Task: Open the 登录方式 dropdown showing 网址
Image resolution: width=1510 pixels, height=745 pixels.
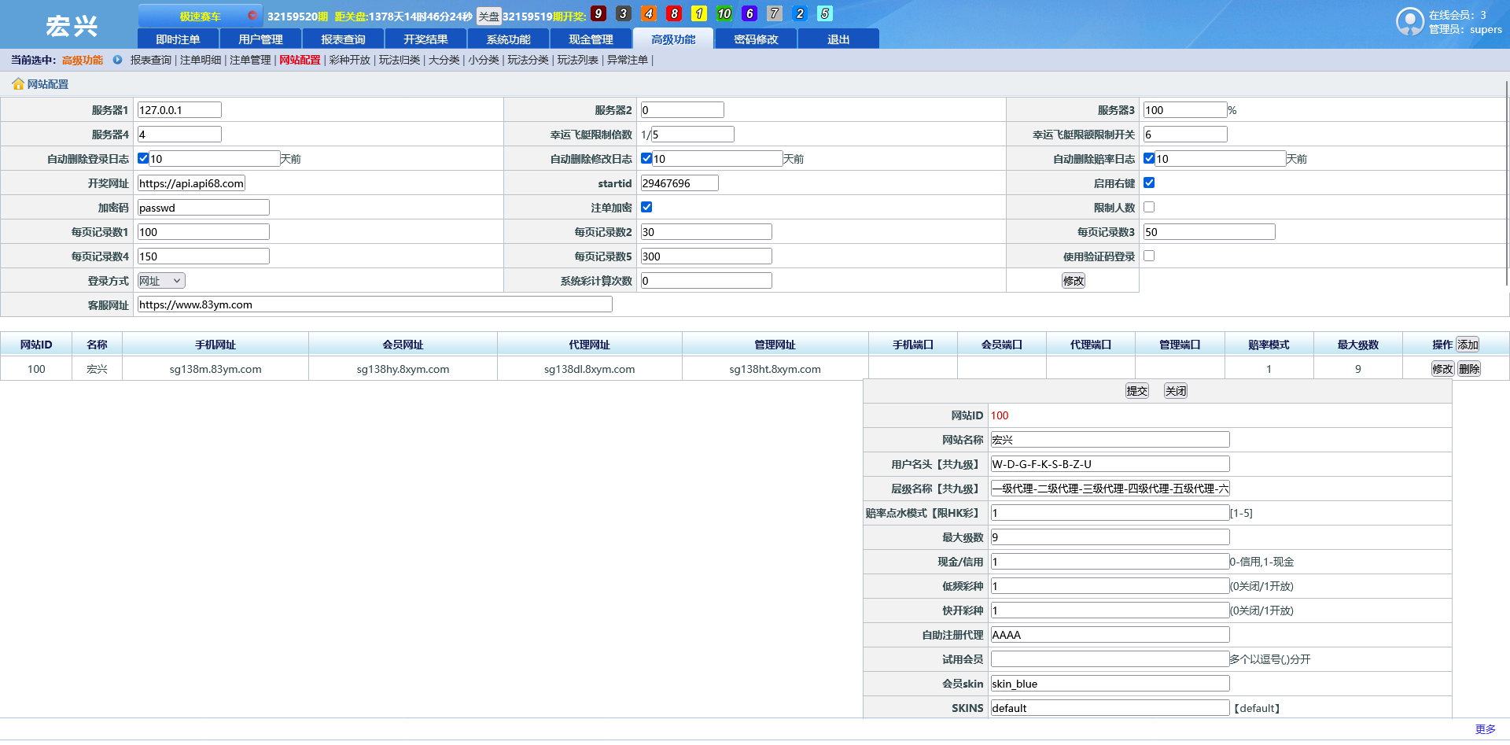Action: click(161, 281)
